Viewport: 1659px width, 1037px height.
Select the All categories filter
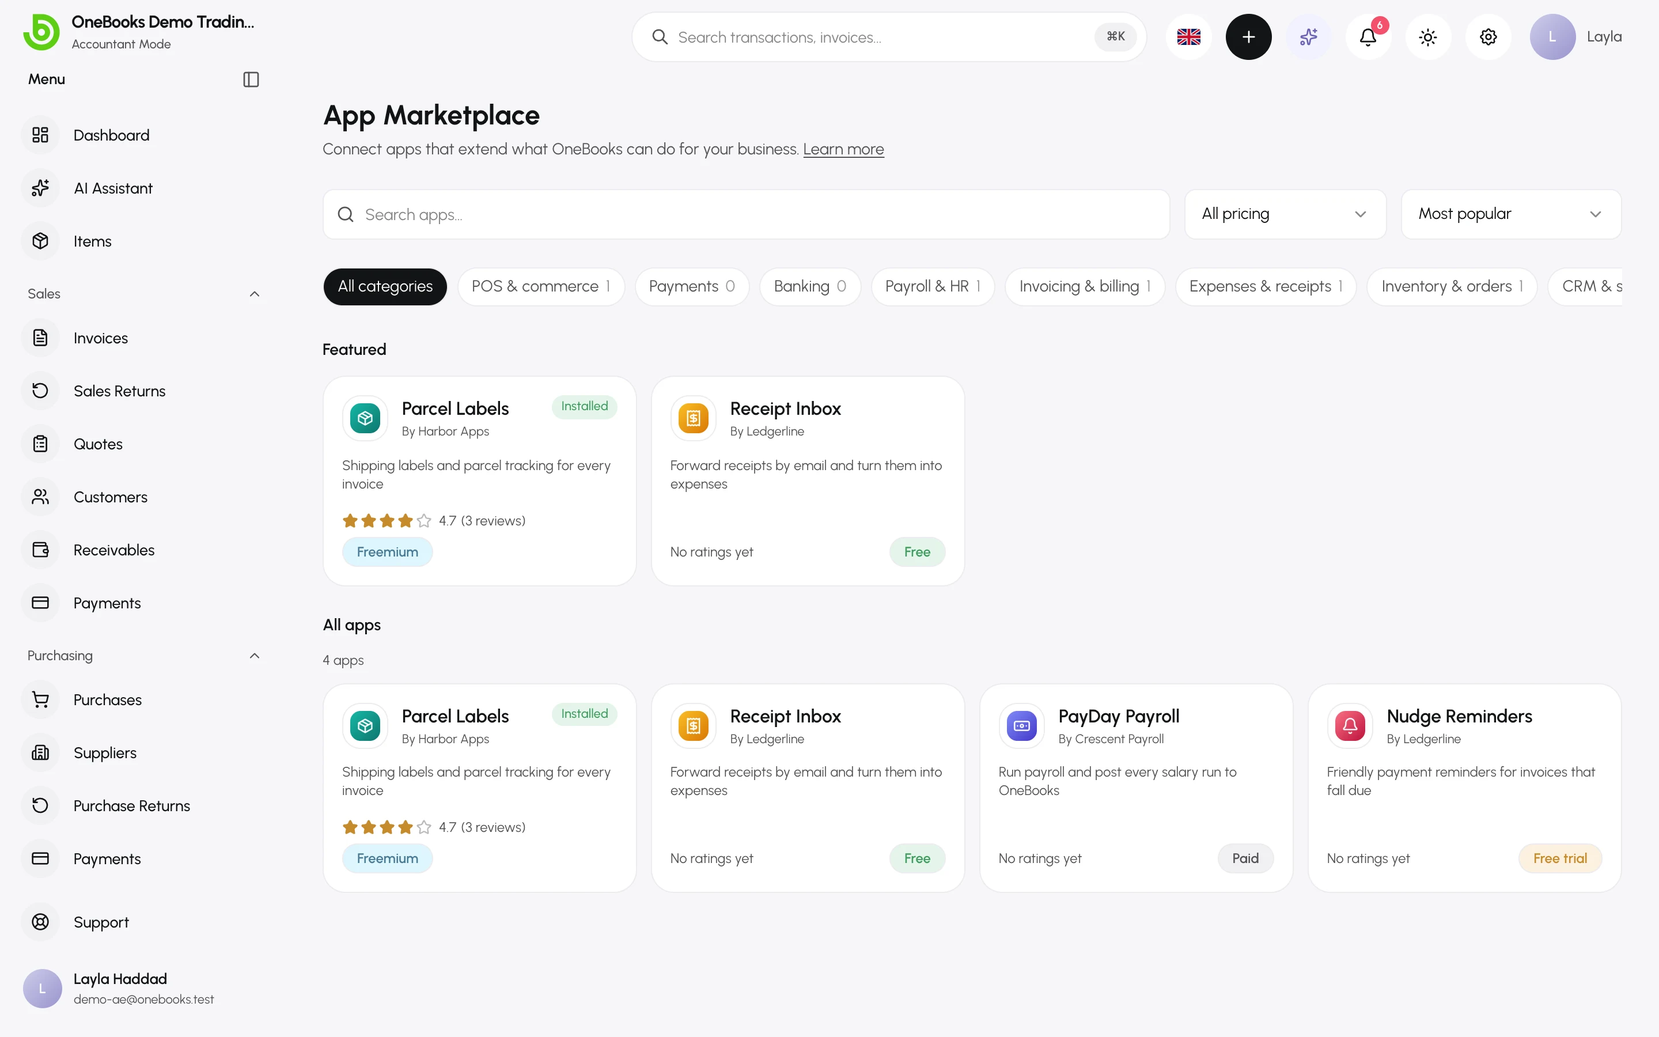coord(385,287)
